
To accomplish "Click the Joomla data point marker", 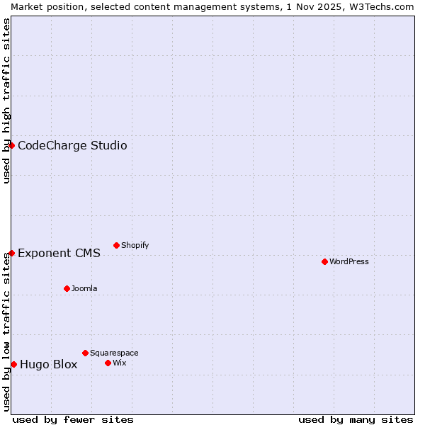I will (67, 288).
